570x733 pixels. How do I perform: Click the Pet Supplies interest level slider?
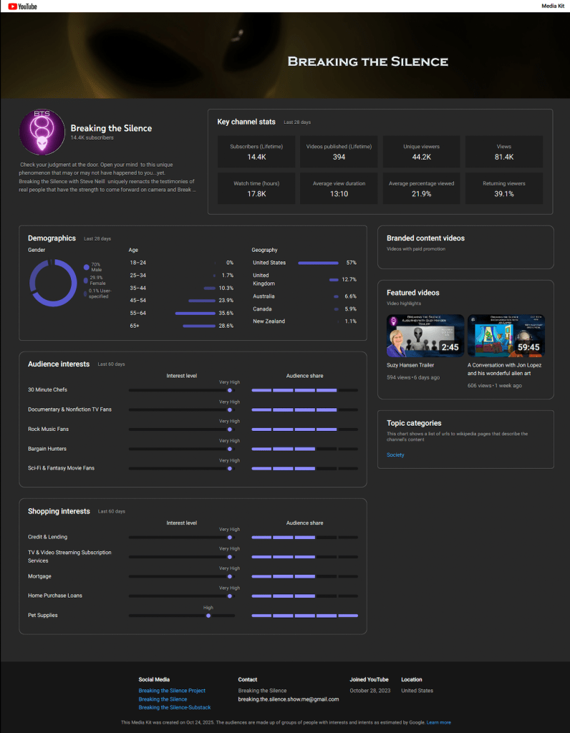(182, 616)
